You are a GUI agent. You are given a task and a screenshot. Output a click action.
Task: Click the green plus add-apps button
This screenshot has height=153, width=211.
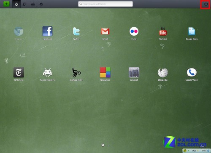6,4
